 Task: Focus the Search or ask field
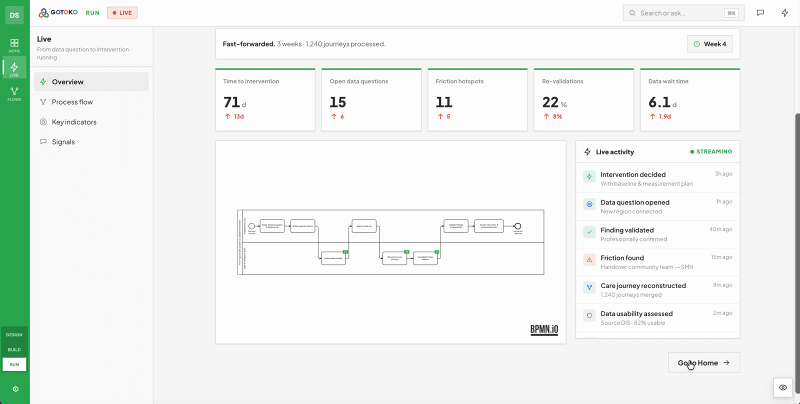tap(683, 13)
